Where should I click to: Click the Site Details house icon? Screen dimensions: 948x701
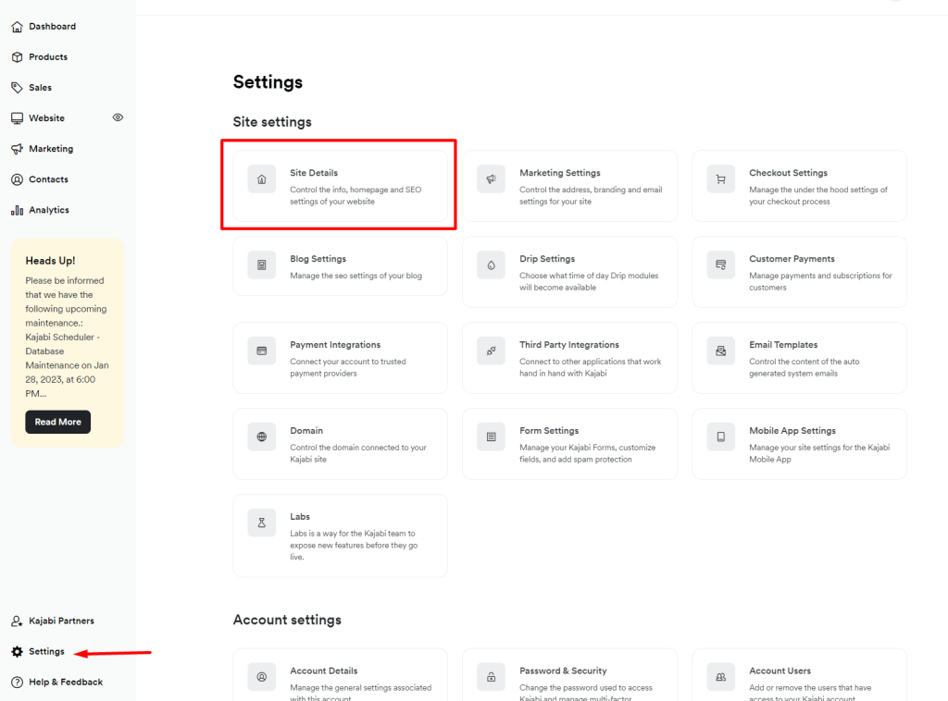tap(262, 179)
